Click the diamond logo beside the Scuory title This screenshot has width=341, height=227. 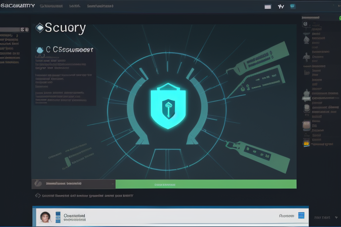pyautogui.click(x=40, y=28)
